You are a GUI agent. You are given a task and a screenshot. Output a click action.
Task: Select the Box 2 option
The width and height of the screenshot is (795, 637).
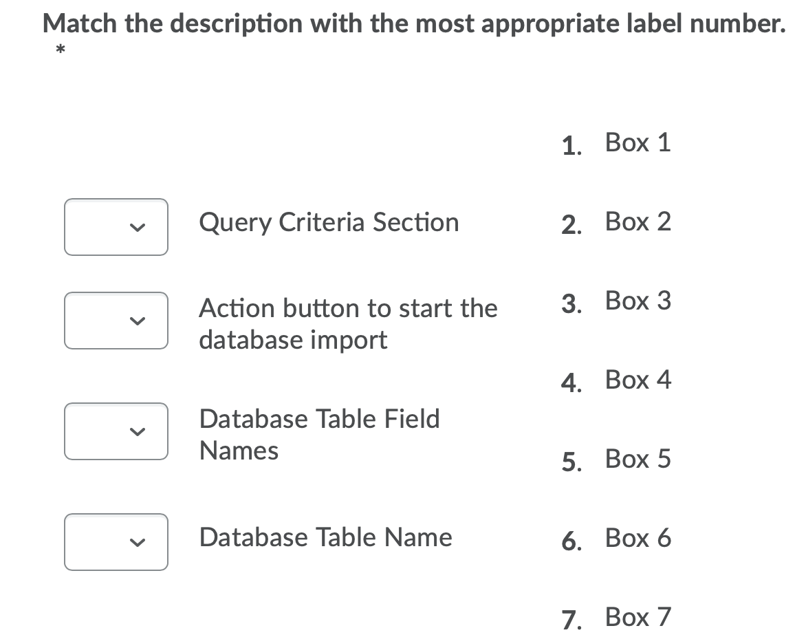click(x=638, y=222)
